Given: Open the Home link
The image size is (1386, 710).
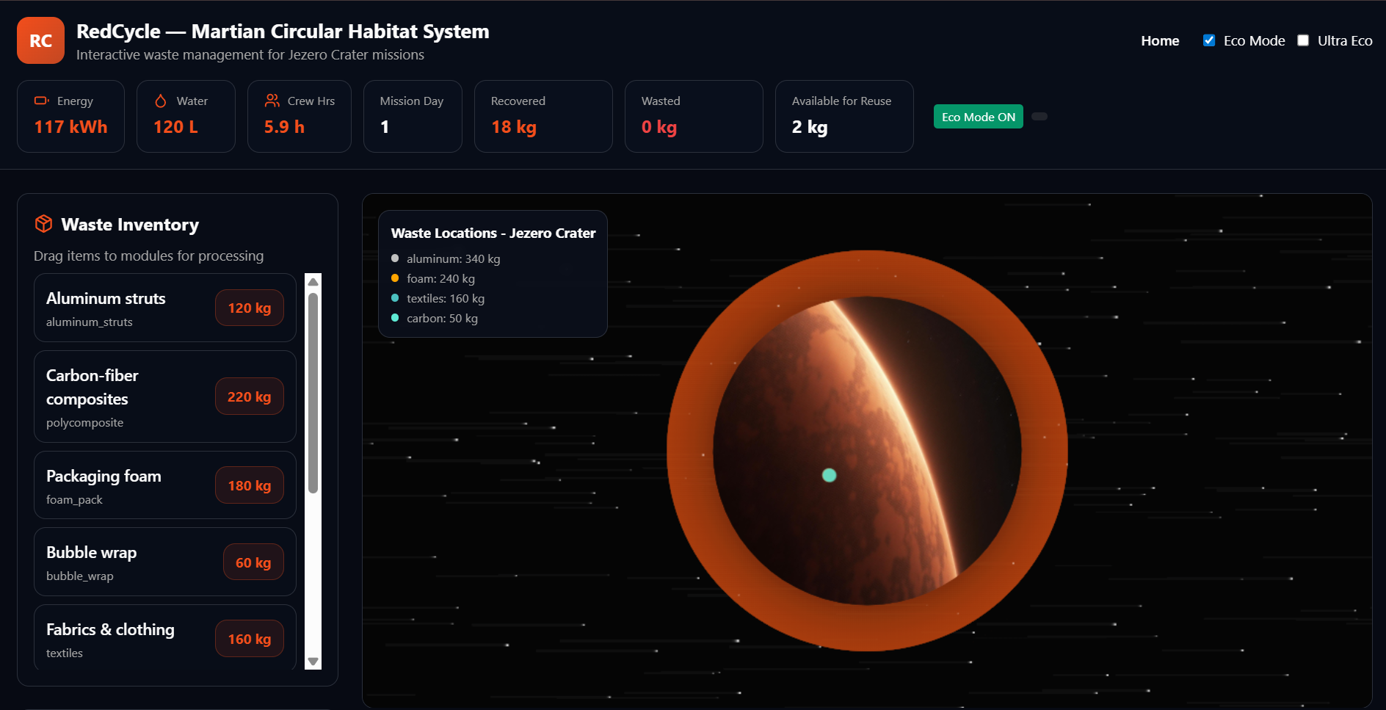Looking at the screenshot, I should pos(1160,40).
